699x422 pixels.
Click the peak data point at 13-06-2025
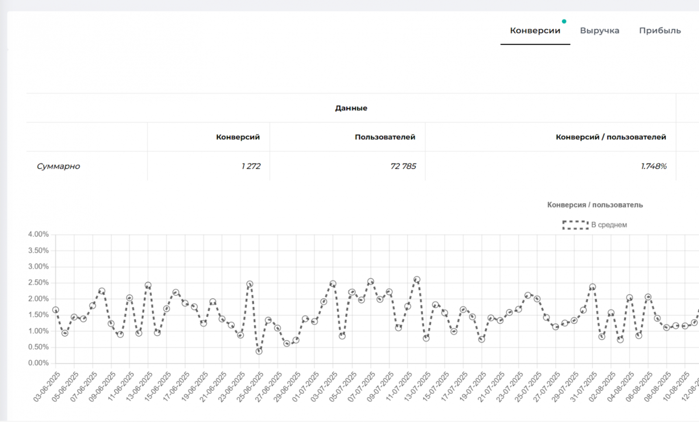148,285
